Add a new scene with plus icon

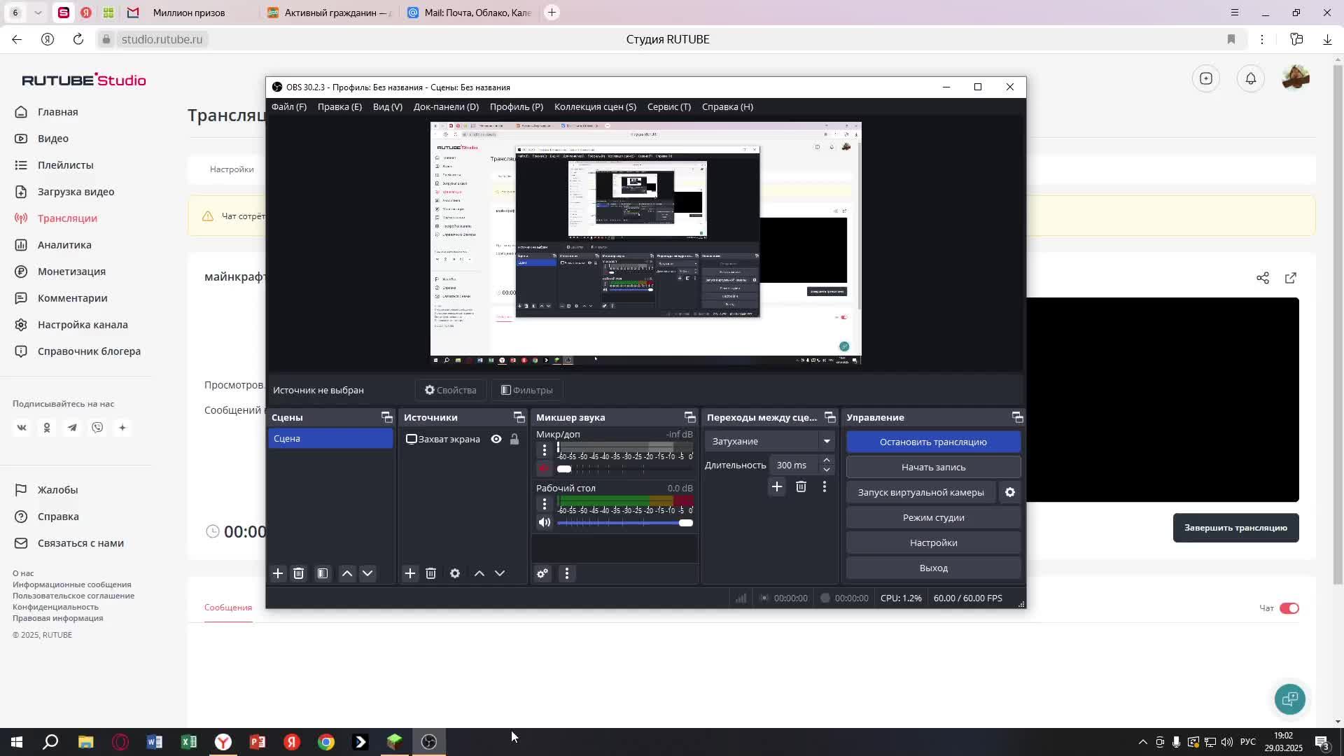point(278,574)
